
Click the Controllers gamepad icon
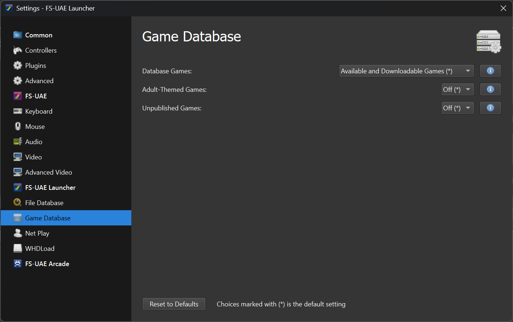click(x=17, y=50)
